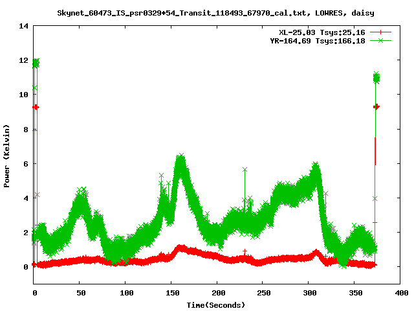Select legend entry XL-25.03 Tsys:25.16
The image size is (414, 311).
(322, 32)
